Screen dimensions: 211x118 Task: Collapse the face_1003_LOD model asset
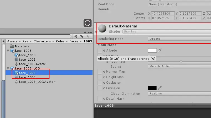point(8,68)
